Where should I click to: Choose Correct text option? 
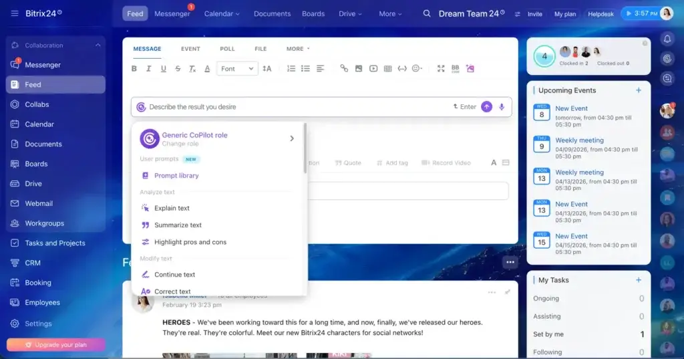(172, 291)
